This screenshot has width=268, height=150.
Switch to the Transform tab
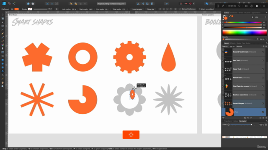click(x=228, y=121)
